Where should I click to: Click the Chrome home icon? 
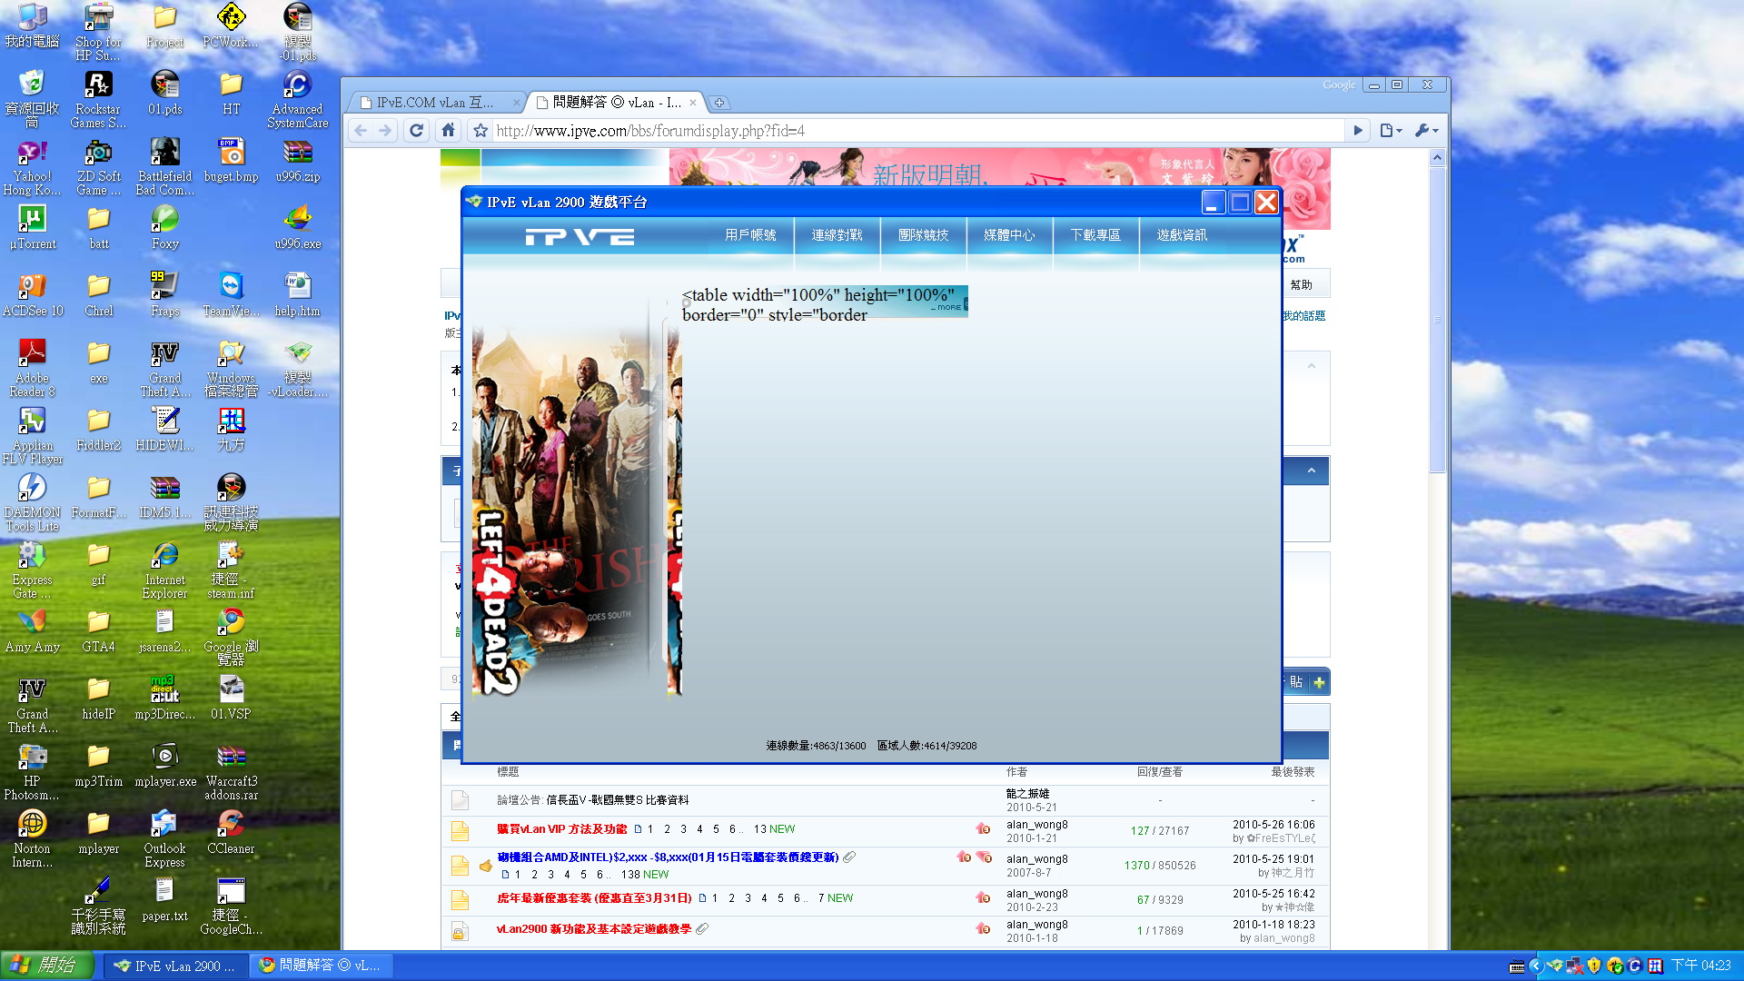coord(448,131)
